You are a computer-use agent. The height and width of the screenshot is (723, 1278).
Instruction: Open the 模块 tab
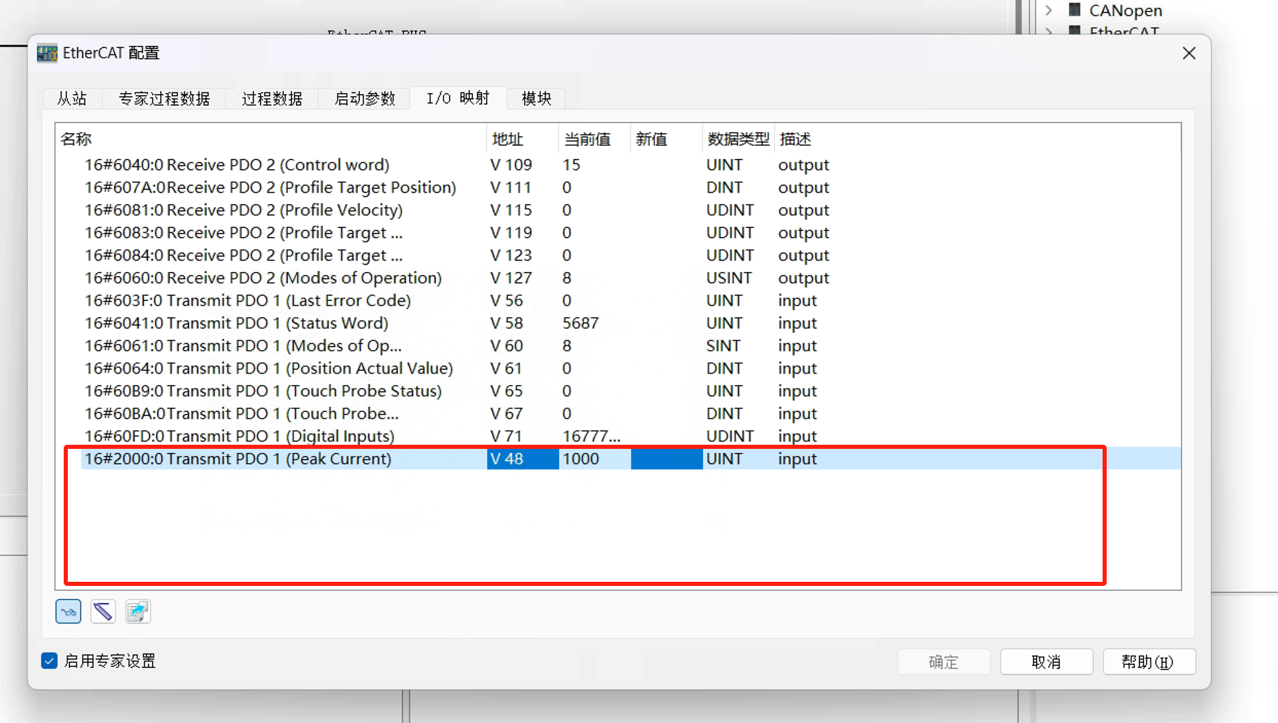point(537,99)
